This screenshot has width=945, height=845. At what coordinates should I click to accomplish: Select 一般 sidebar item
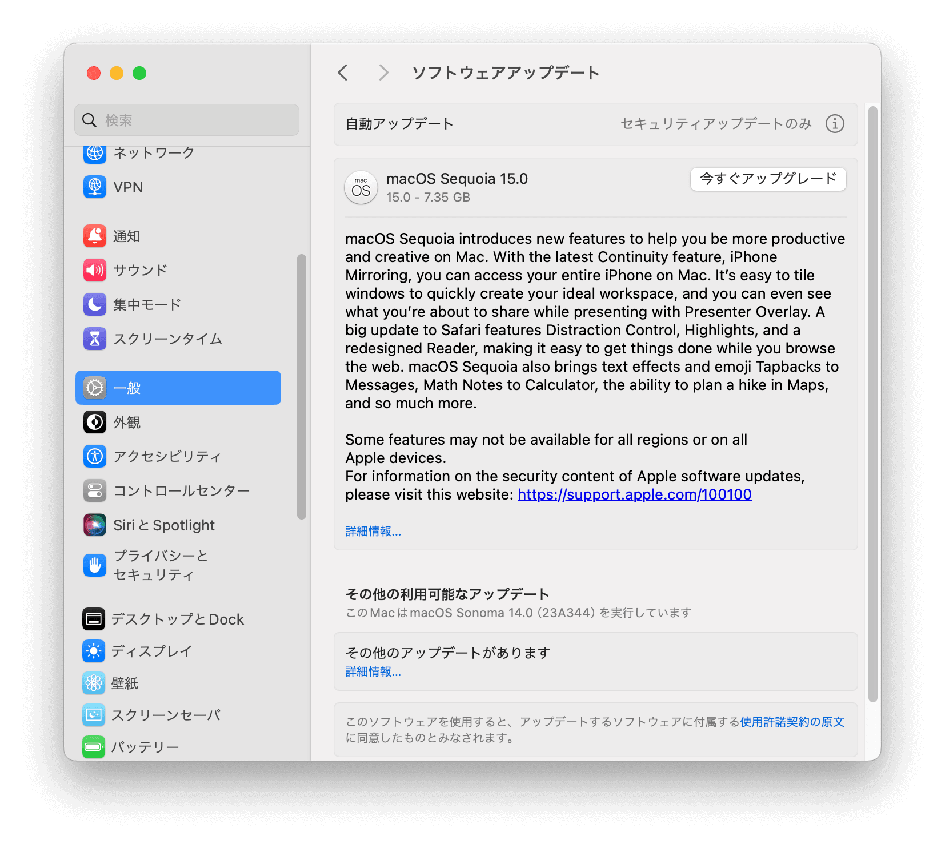(x=178, y=388)
